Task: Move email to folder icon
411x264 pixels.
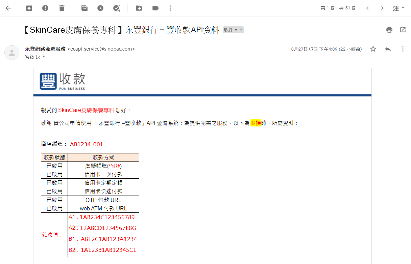Action: tap(139, 8)
